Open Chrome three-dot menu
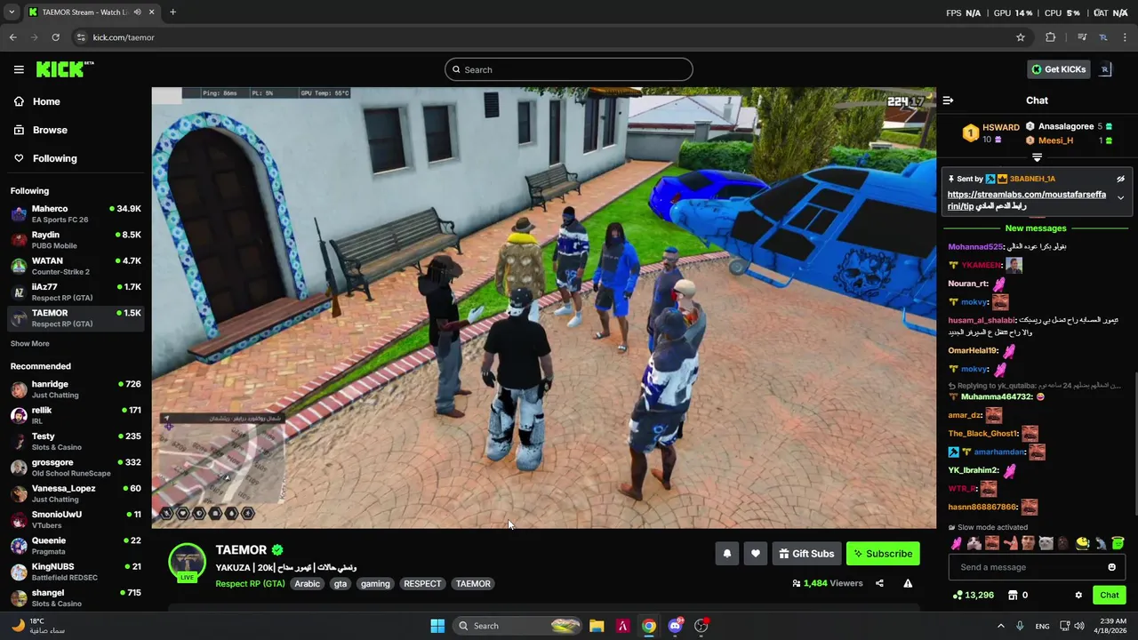The width and height of the screenshot is (1138, 640). click(x=1126, y=37)
